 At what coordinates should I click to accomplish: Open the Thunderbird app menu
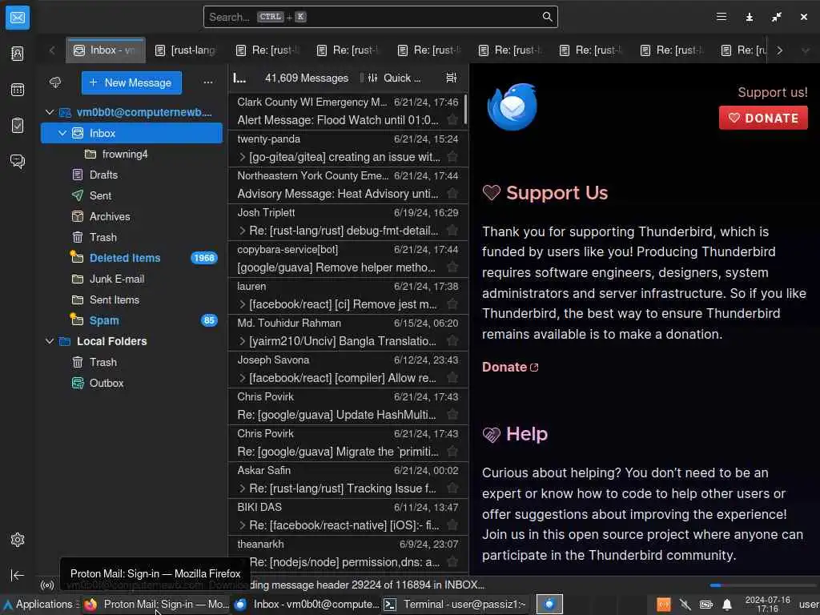coord(722,17)
